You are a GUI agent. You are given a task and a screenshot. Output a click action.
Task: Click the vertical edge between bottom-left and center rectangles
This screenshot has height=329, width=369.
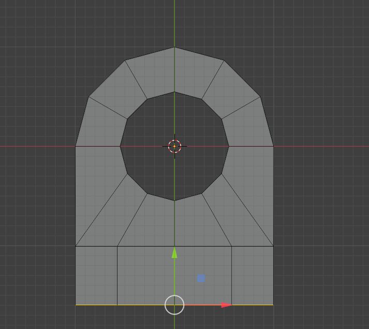[x=117, y=275]
